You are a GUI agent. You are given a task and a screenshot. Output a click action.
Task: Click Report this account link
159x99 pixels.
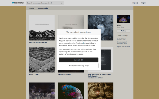coord(123,46)
